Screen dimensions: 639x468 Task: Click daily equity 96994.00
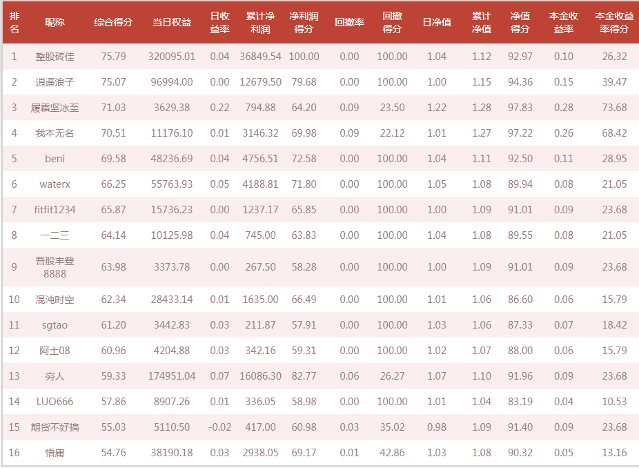(172, 82)
